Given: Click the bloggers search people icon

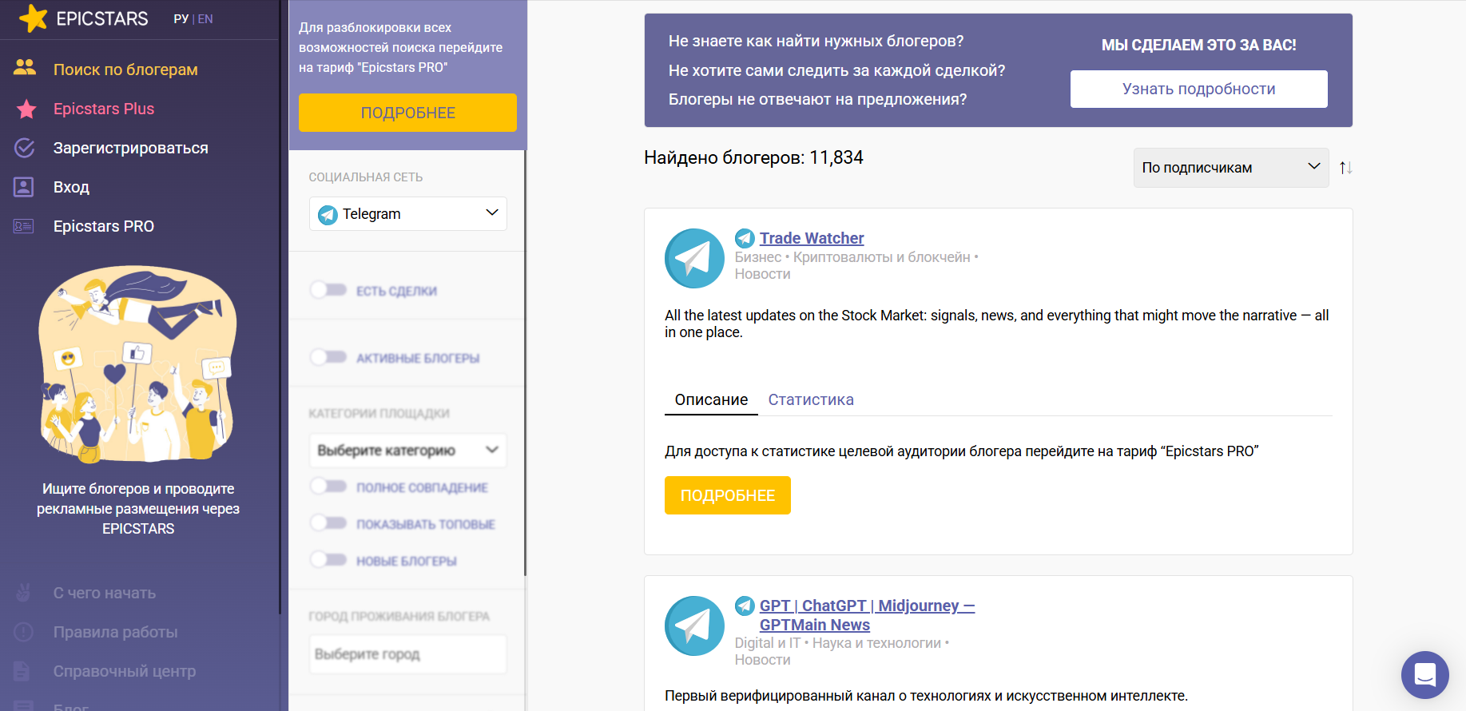Looking at the screenshot, I should tap(25, 68).
